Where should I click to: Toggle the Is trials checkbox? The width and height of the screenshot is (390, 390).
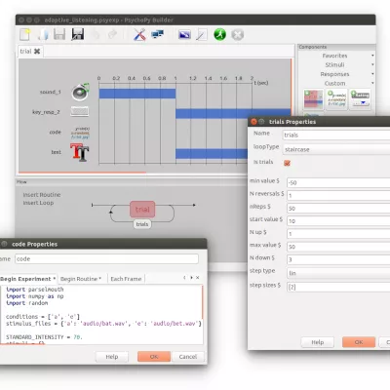[x=287, y=163]
